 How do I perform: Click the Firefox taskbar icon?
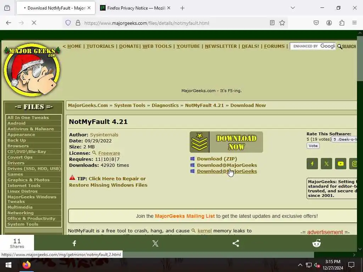pyautogui.click(x=26, y=265)
